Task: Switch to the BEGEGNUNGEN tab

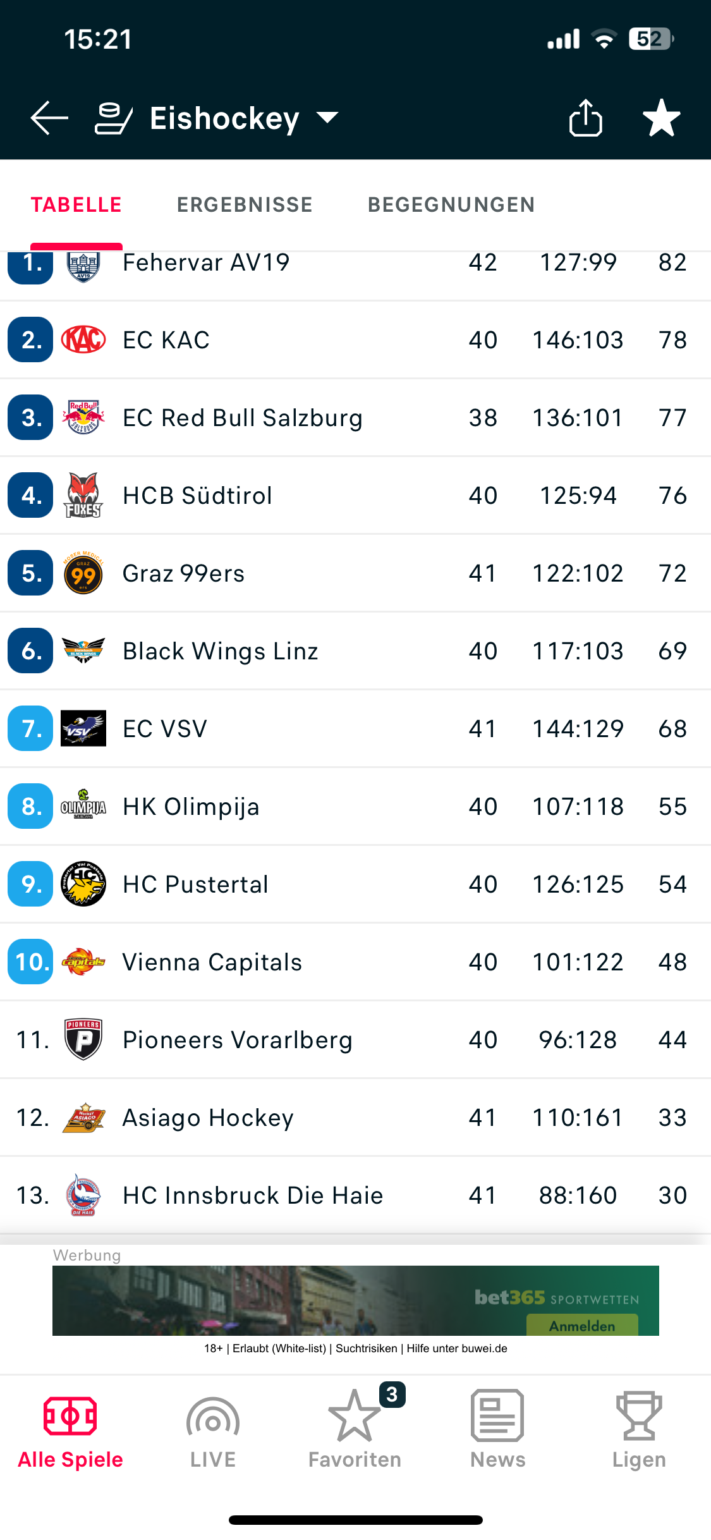Action: pos(452,205)
